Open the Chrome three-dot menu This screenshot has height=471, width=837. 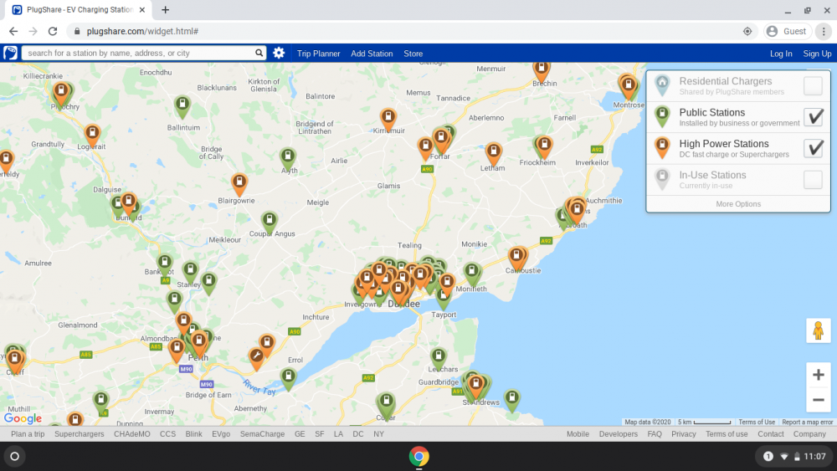click(824, 32)
